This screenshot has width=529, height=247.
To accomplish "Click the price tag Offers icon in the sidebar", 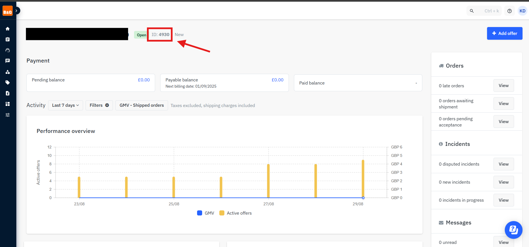I will [8, 83].
